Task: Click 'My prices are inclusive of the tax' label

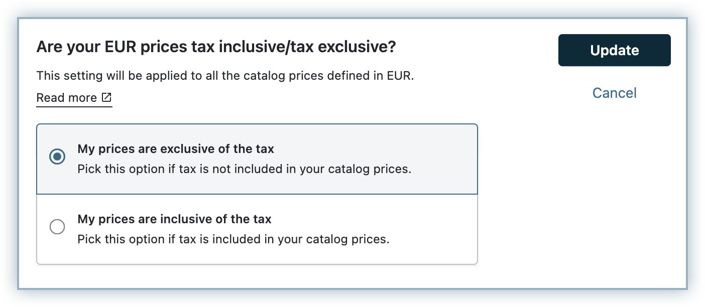Action: (x=174, y=219)
